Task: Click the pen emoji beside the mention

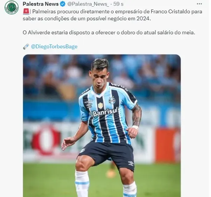Action: pos(26,47)
